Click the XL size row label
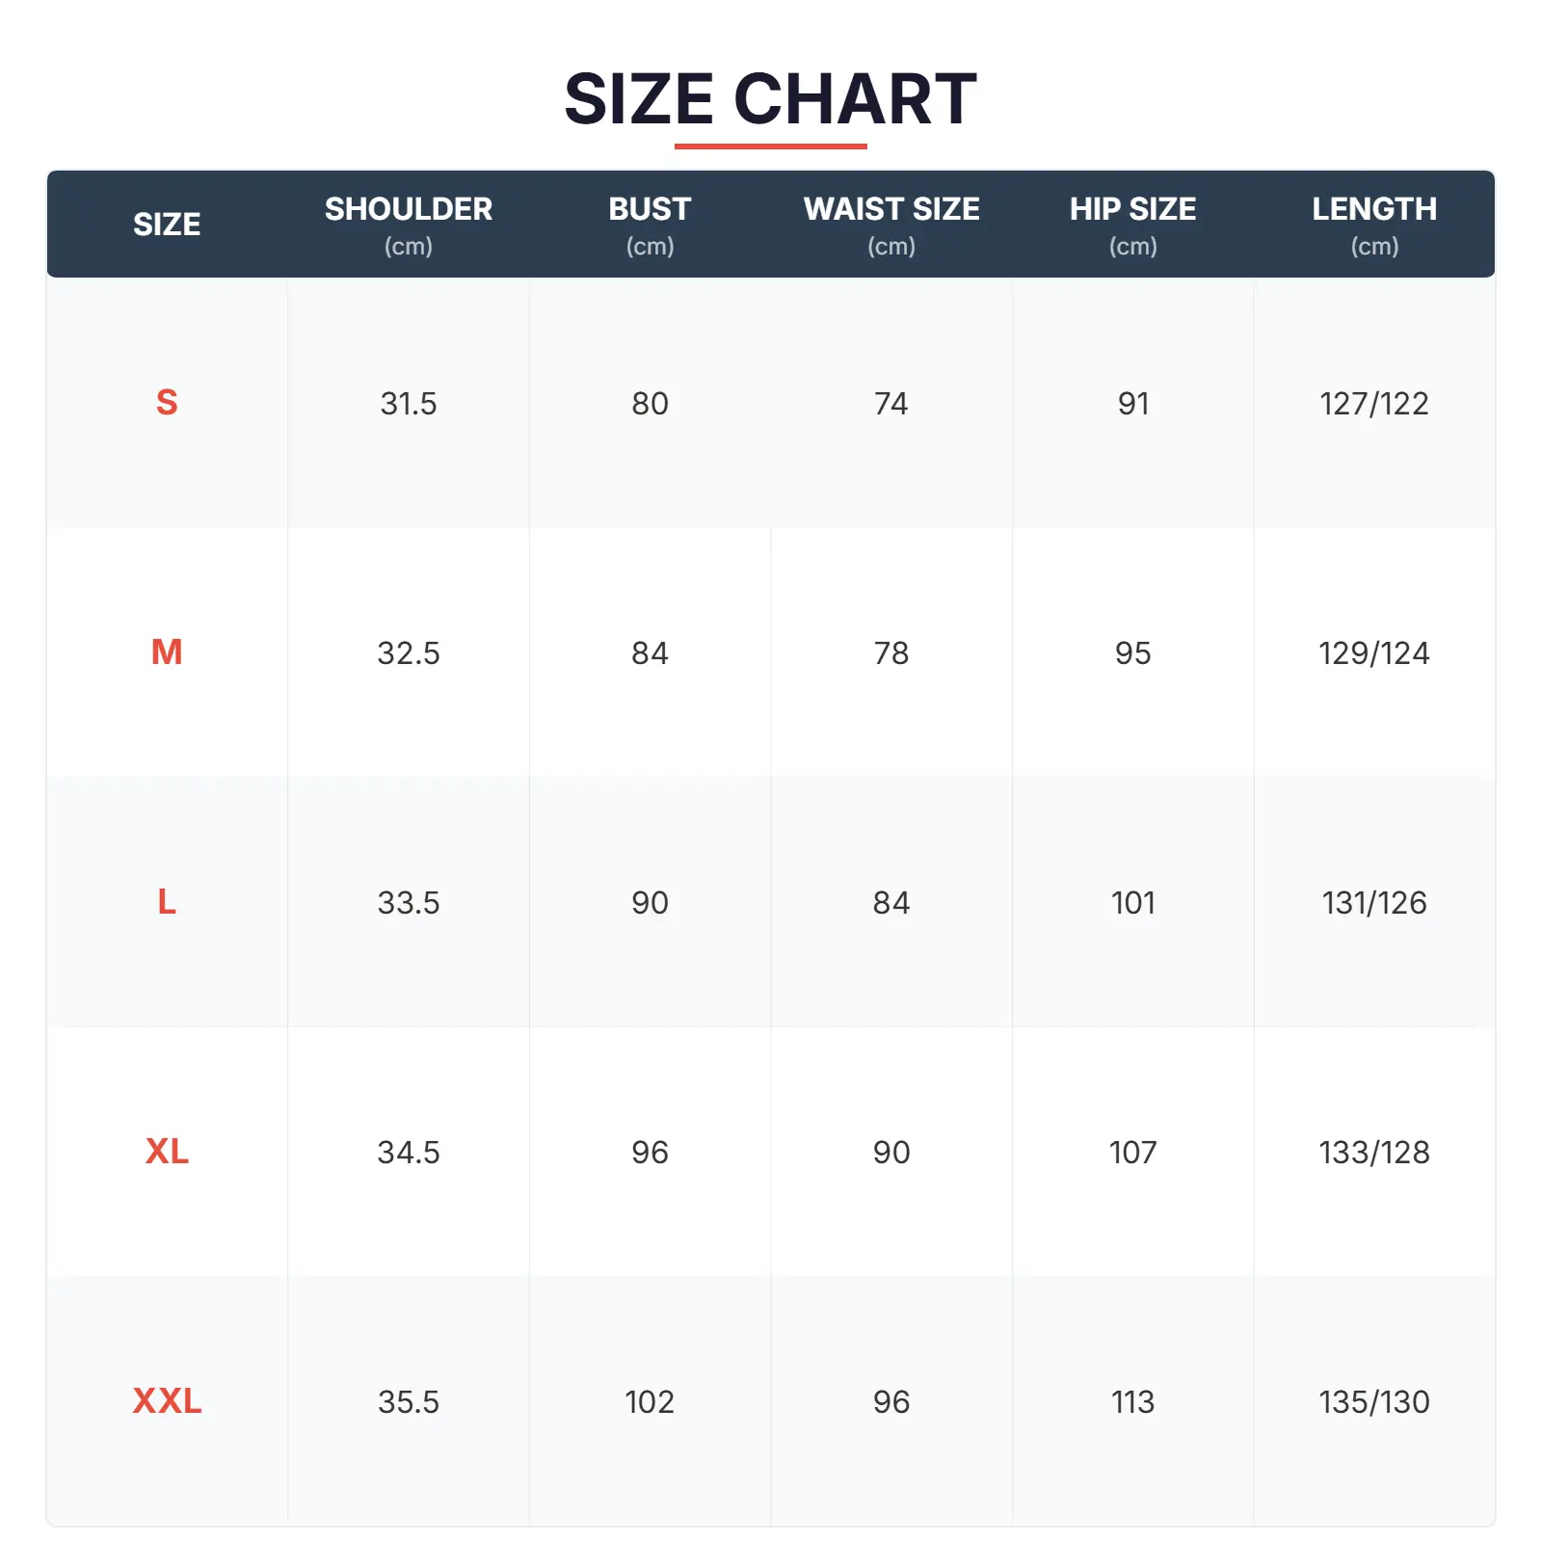The width and height of the screenshot is (1542, 1542). [x=167, y=1152]
